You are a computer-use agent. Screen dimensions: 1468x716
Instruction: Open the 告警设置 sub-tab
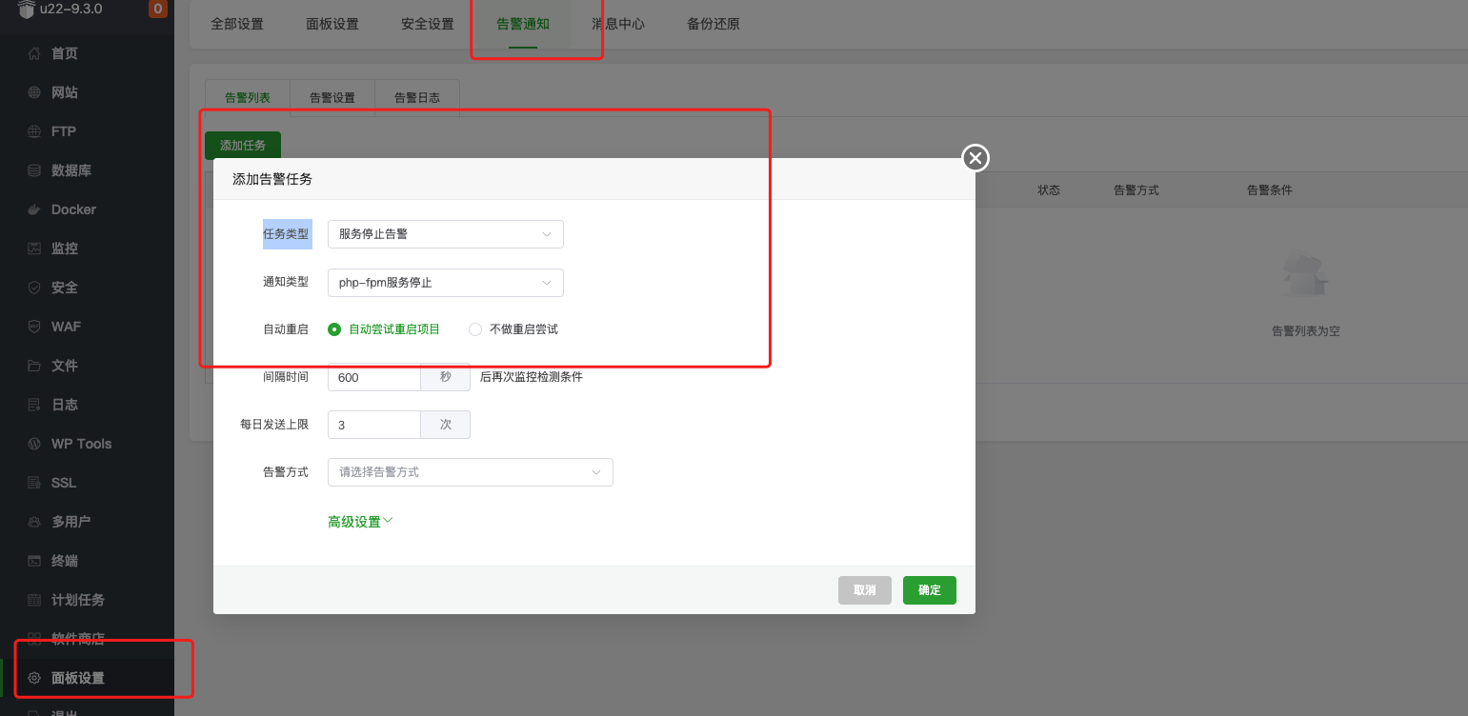click(x=332, y=98)
